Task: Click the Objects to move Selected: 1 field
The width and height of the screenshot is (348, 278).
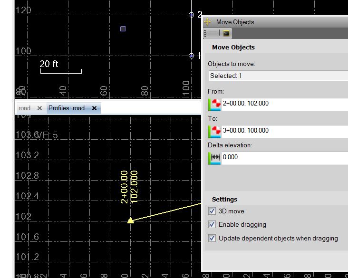Action: tap(278, 76)
